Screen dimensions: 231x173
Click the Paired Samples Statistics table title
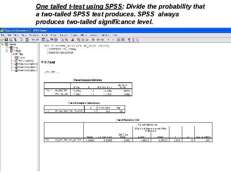pyautogui.click(x=88, y=80)
